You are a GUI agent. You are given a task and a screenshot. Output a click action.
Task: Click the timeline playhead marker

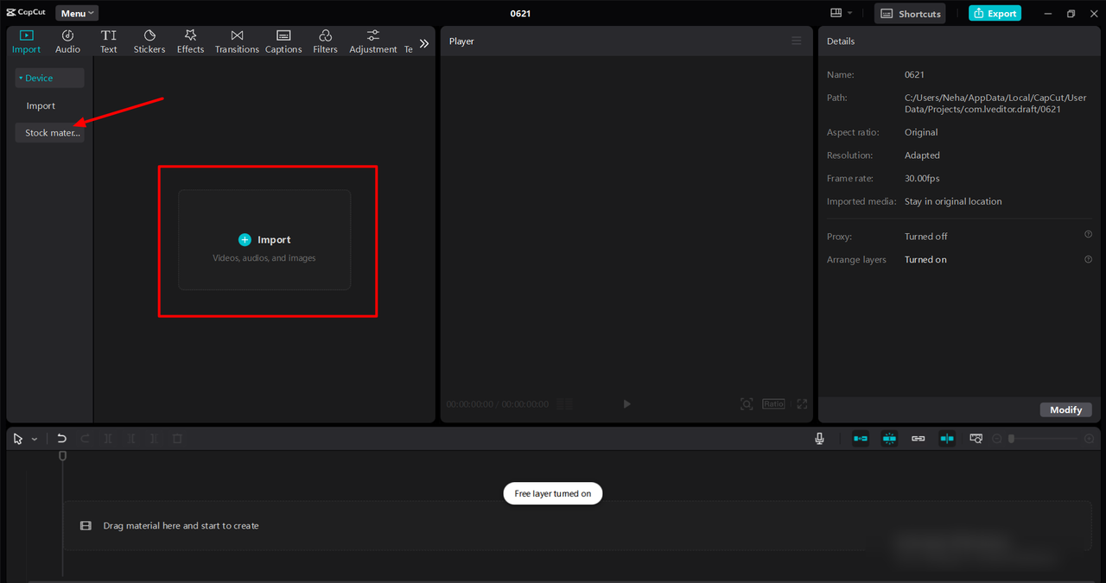click(62, 455)
